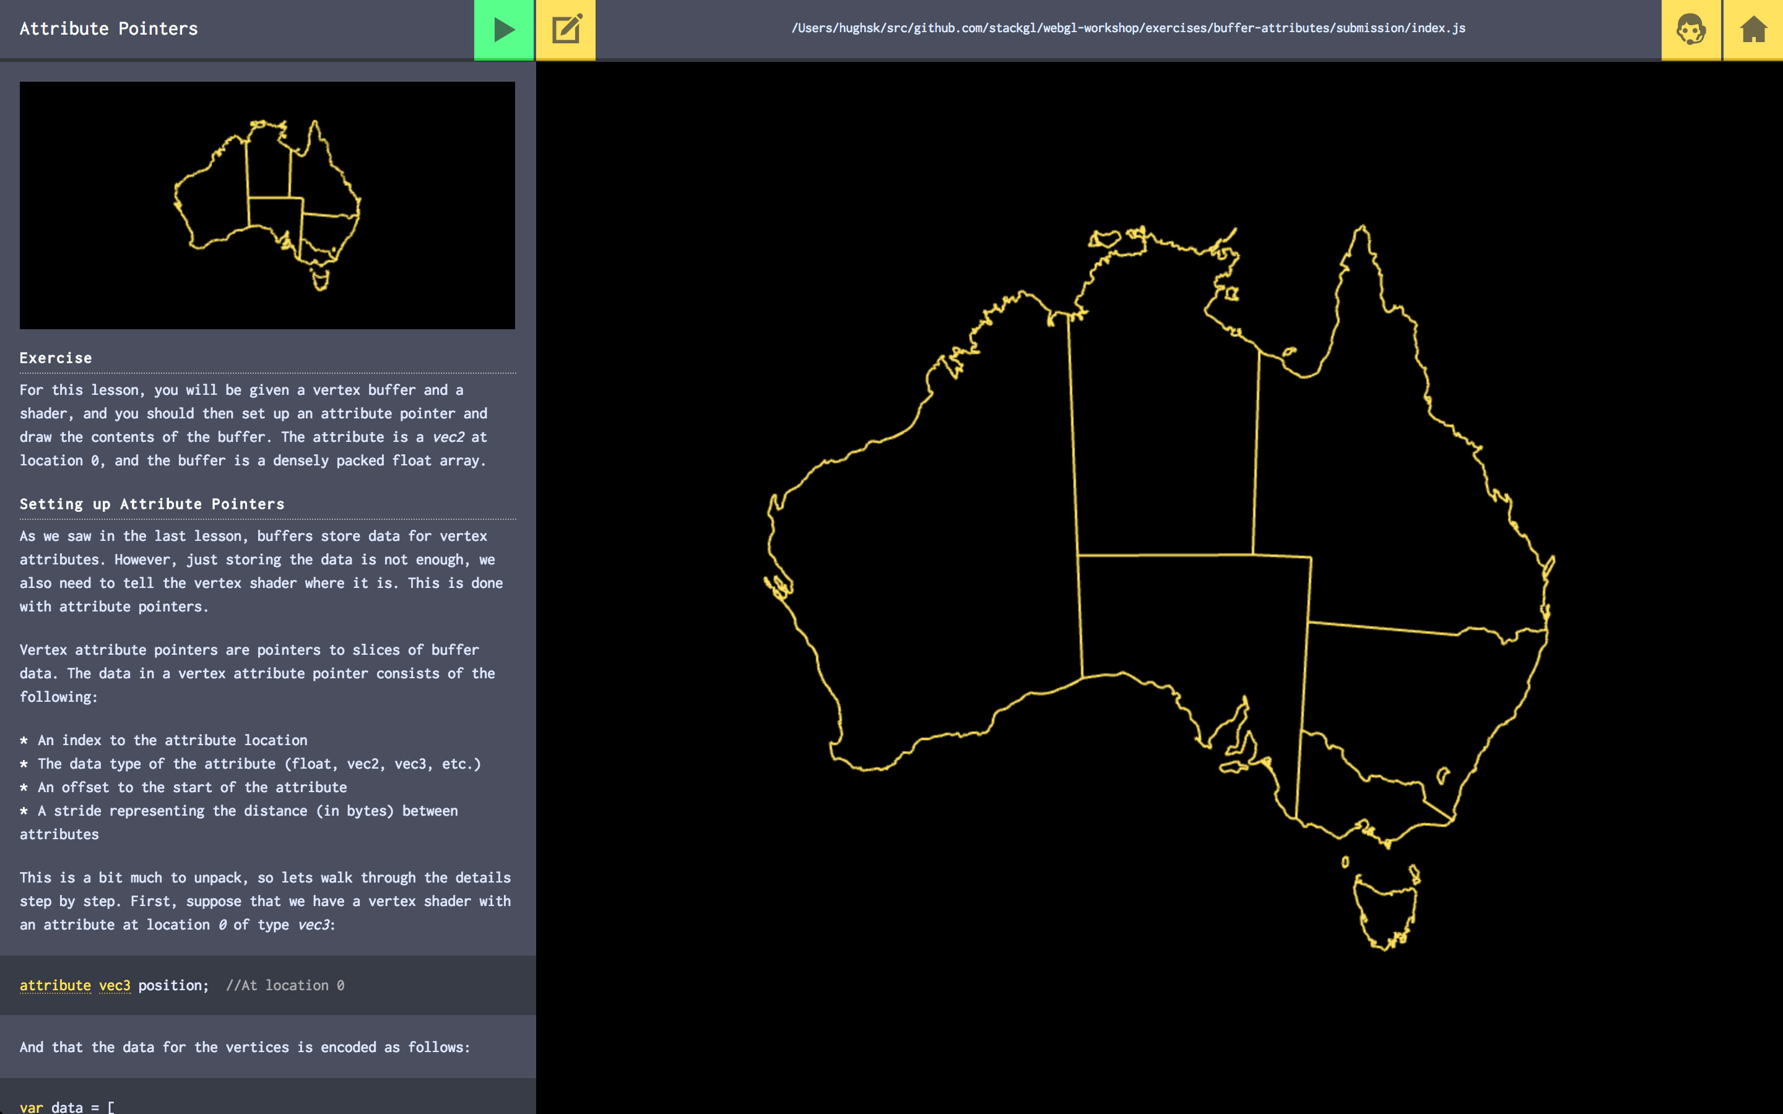Go home via the house icon
The height and width of the screenshot is (1114, 1783).
[x=1753, y=30]
